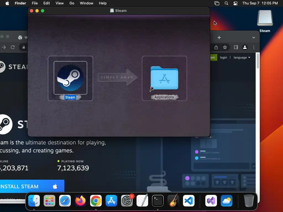Switch to Google Chrome in the Dock

[x=96, y=201]
